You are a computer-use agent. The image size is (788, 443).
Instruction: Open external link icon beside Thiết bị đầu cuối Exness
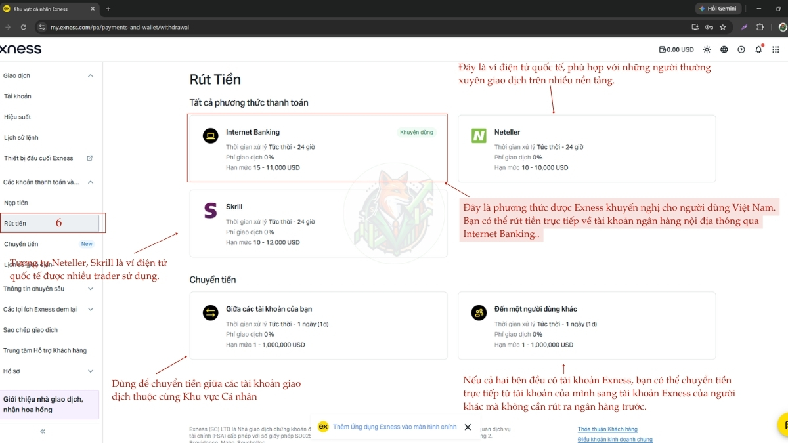pyautogui.click(x=90, y=158)
